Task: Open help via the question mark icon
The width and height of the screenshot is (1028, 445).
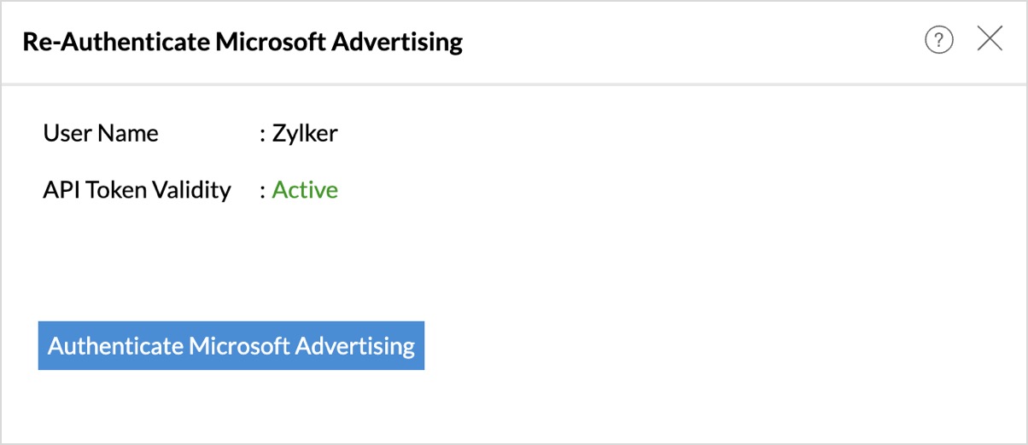Action: coord(938,40)
